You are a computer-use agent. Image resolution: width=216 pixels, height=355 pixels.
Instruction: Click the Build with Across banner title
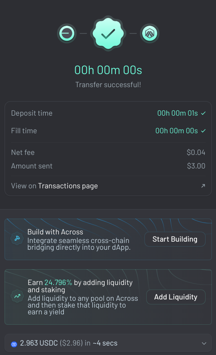55,232
